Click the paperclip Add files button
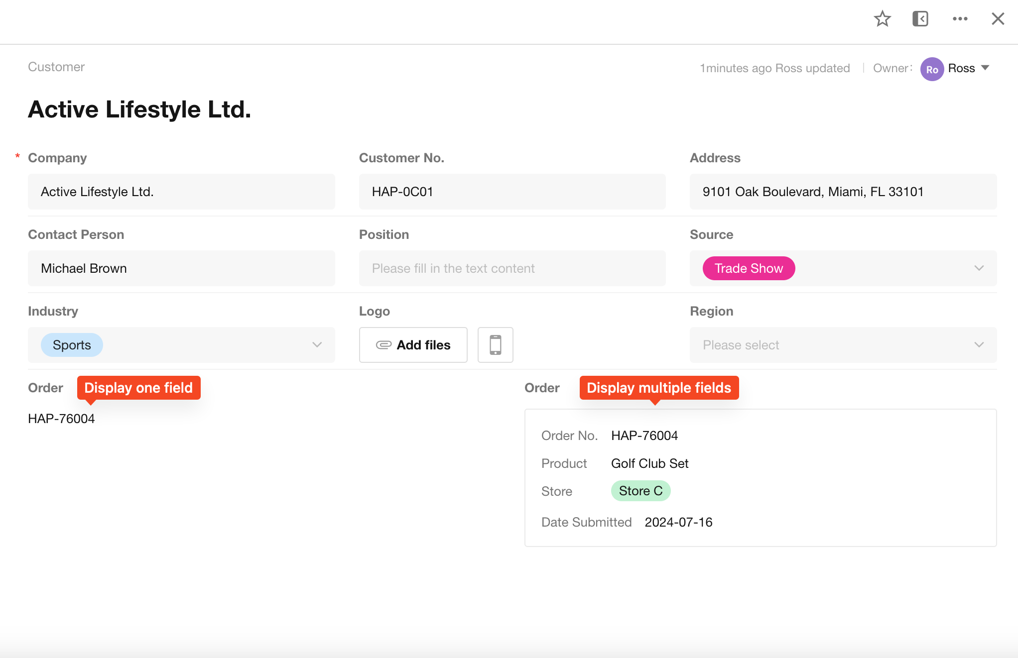The width and height of the screenshot is (1018, 658). coord(413,345)
